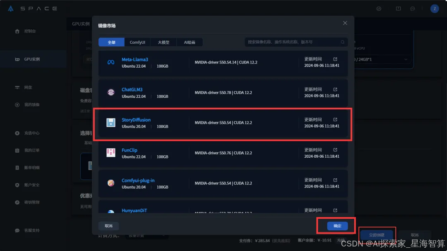The image size is (447, 251).
Task: Select the GPU实例 tab behind the dialog
Action: 81,24
